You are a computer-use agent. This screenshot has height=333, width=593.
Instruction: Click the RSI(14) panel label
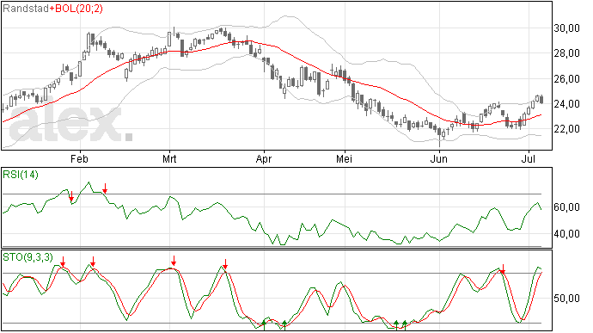click(x=21, y=175)
